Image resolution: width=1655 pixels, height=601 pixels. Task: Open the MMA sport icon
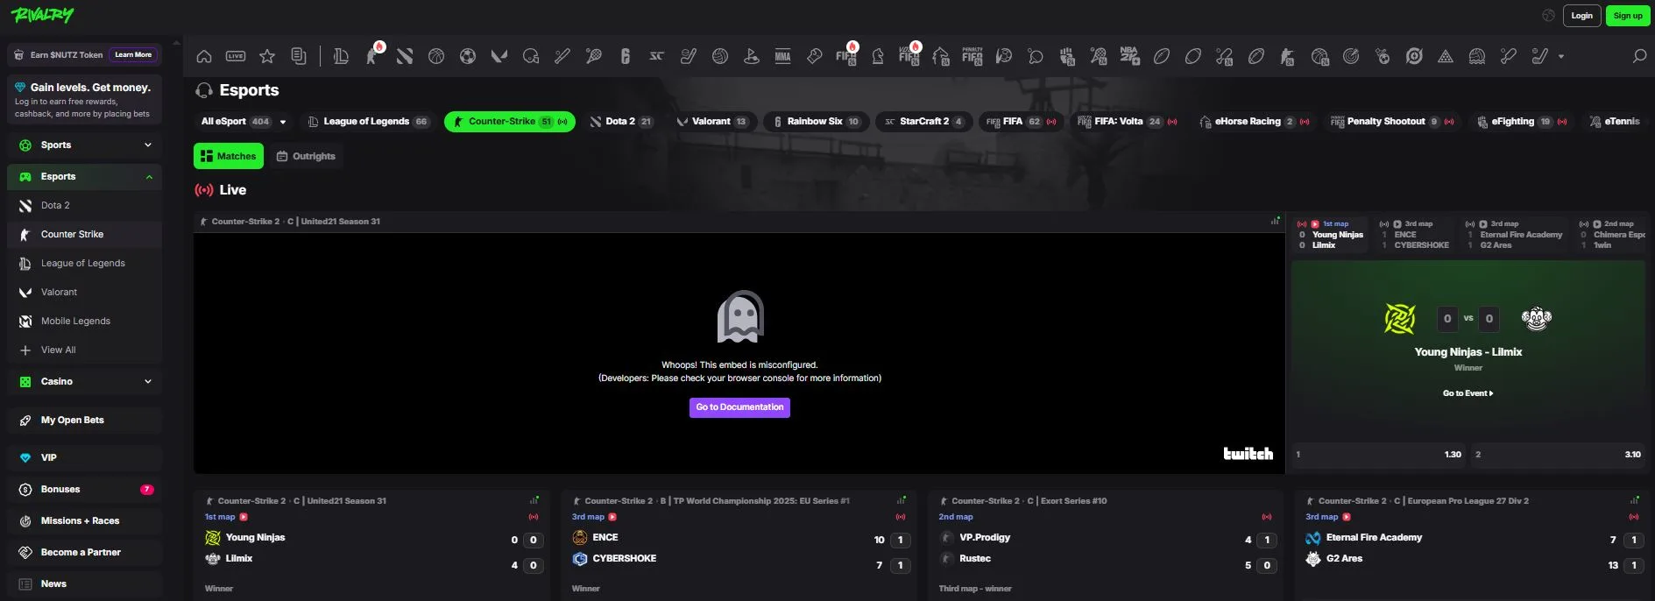click(782, 56)
